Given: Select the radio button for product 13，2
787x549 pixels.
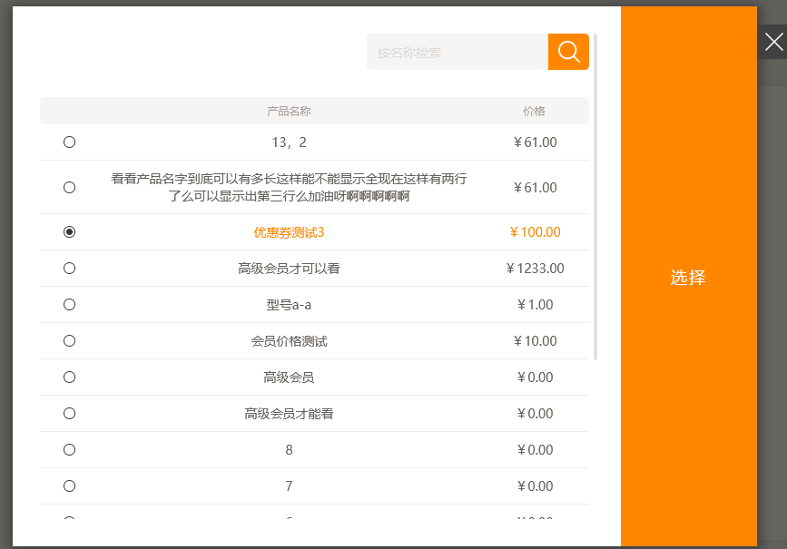Looking at the screenshot, I should coord(70,142).
